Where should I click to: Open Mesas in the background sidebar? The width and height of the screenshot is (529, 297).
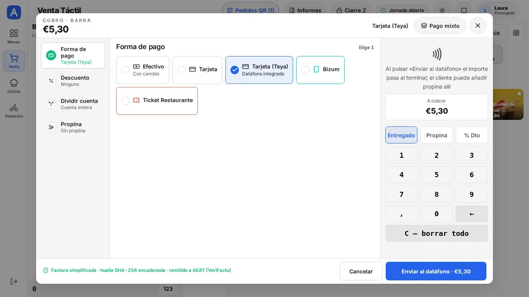click(14, 36)
